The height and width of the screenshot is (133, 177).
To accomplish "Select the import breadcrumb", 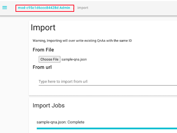I will click(83, 8).
